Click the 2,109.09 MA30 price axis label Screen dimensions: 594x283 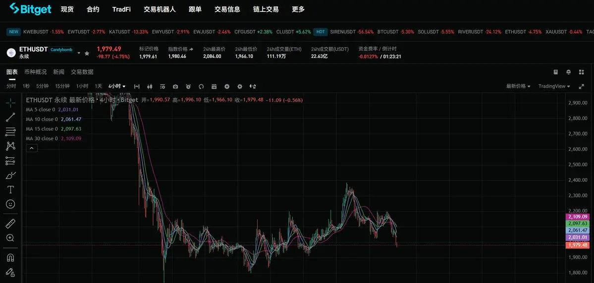coord(577,217)
